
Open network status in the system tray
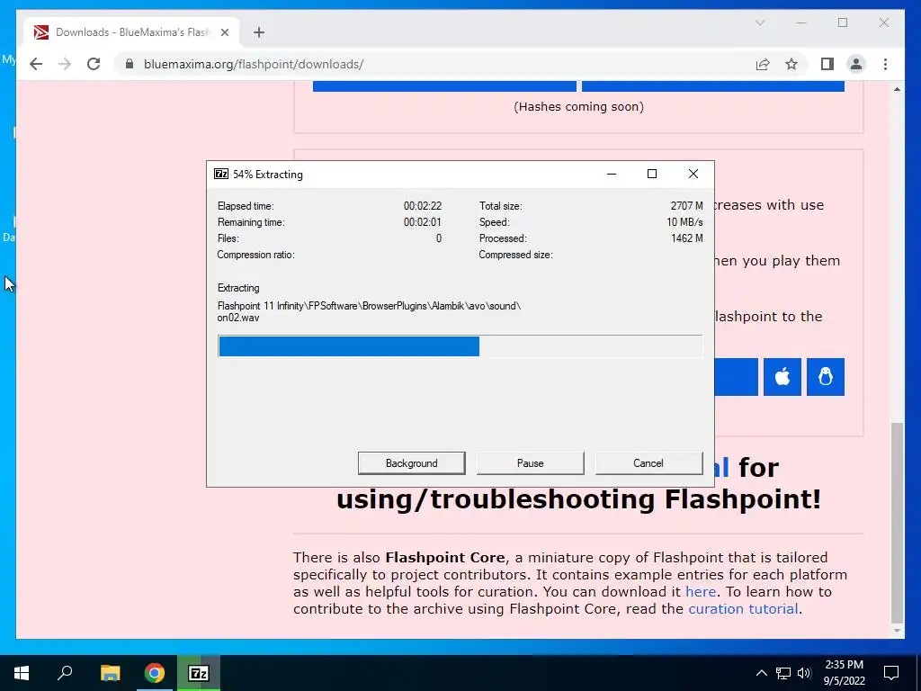tap(783, 673)
